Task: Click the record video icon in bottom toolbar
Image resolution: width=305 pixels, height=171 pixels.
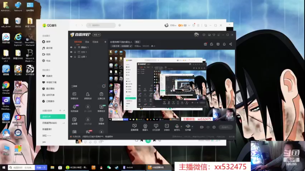Action: tap(202, 127)
